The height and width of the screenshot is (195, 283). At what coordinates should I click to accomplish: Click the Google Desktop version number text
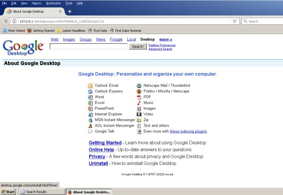click(147, 174)
